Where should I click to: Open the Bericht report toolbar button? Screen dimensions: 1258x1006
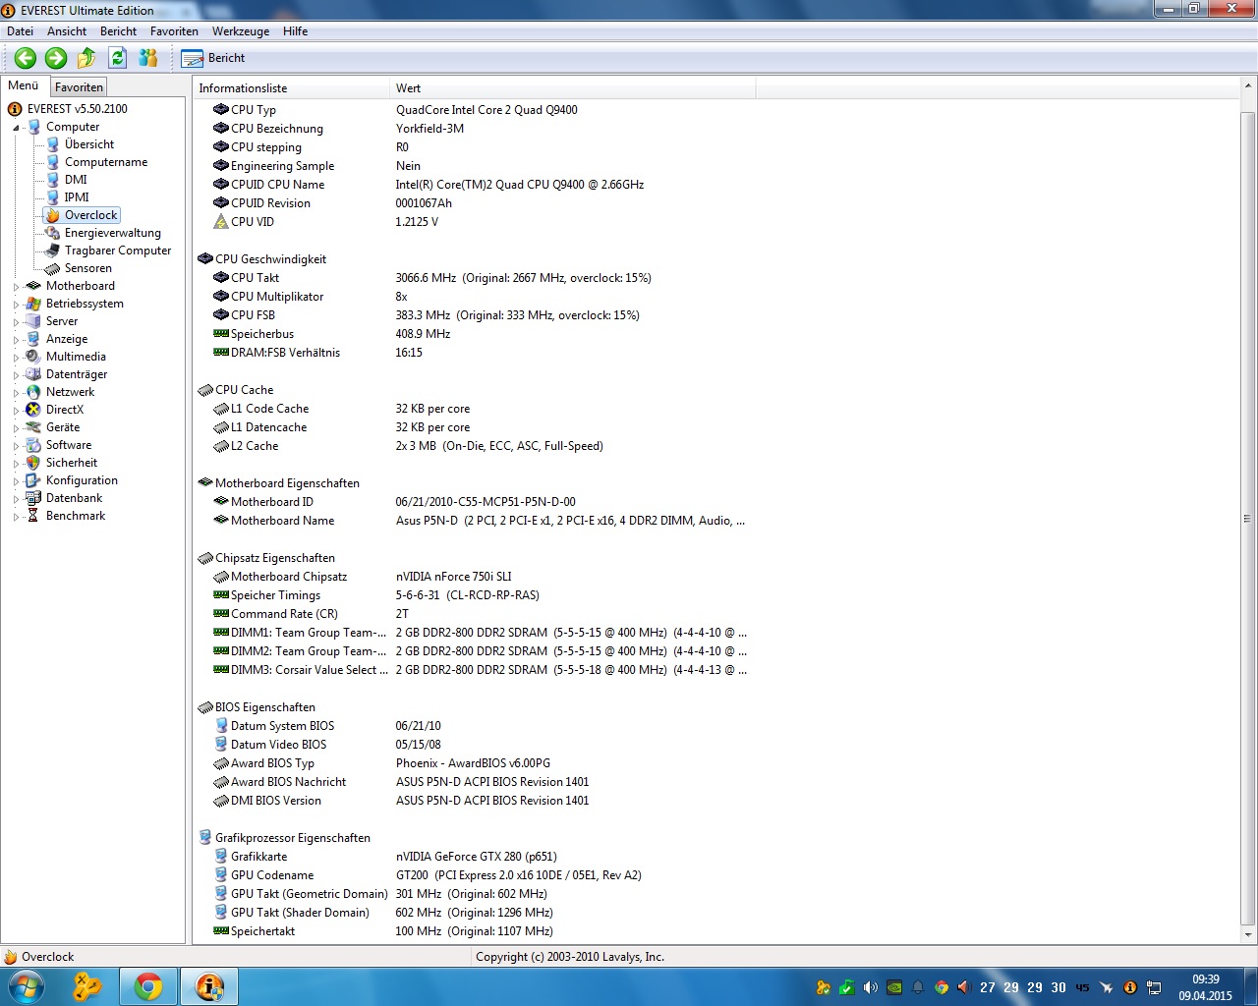[x=213, y=58]
